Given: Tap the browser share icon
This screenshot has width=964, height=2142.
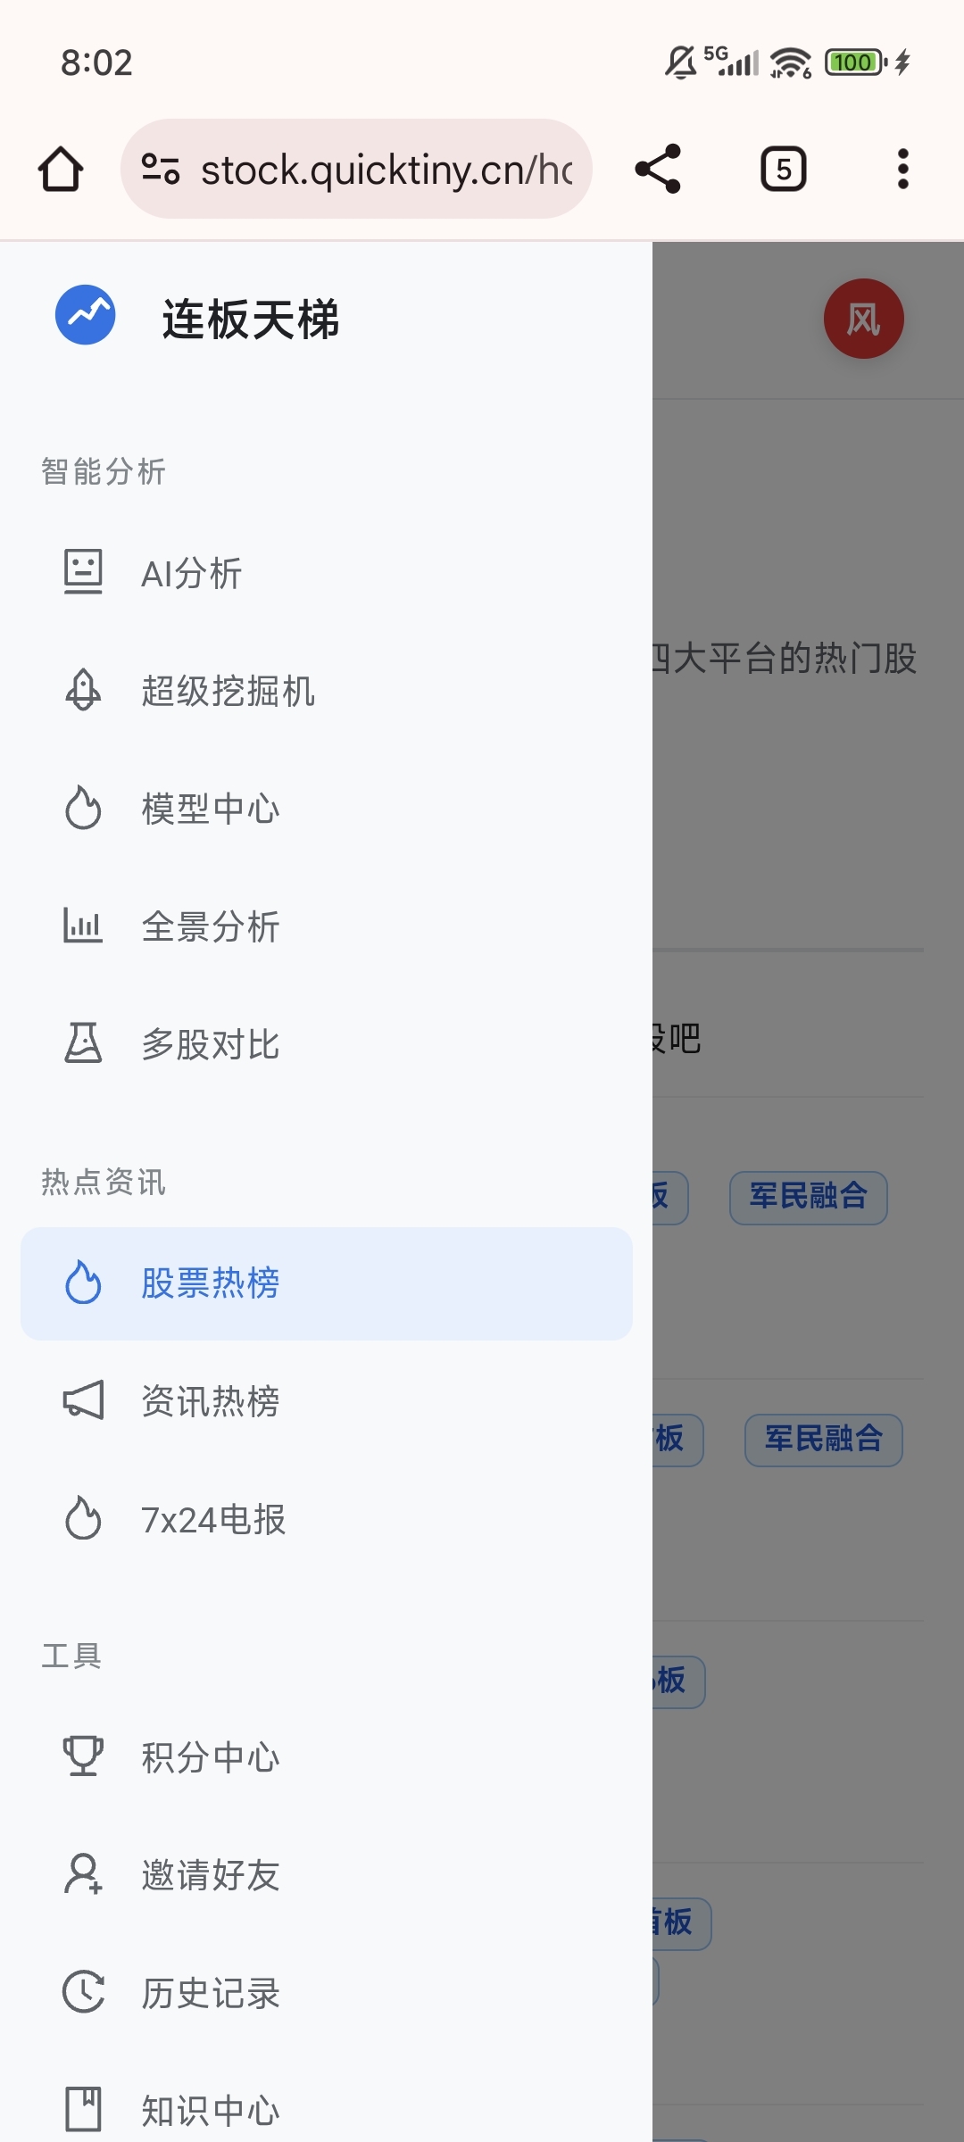Looking at the screenshot, I should pos(658,169).
